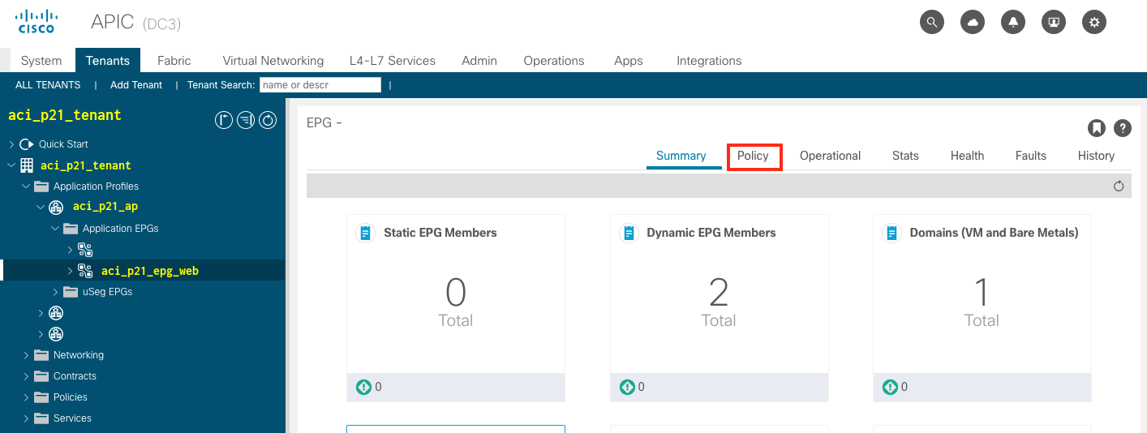Viewport: 1147px width, 433px height.
Task: Expand the uSeg EPGs folder
Action: click(x=56, y=292)
